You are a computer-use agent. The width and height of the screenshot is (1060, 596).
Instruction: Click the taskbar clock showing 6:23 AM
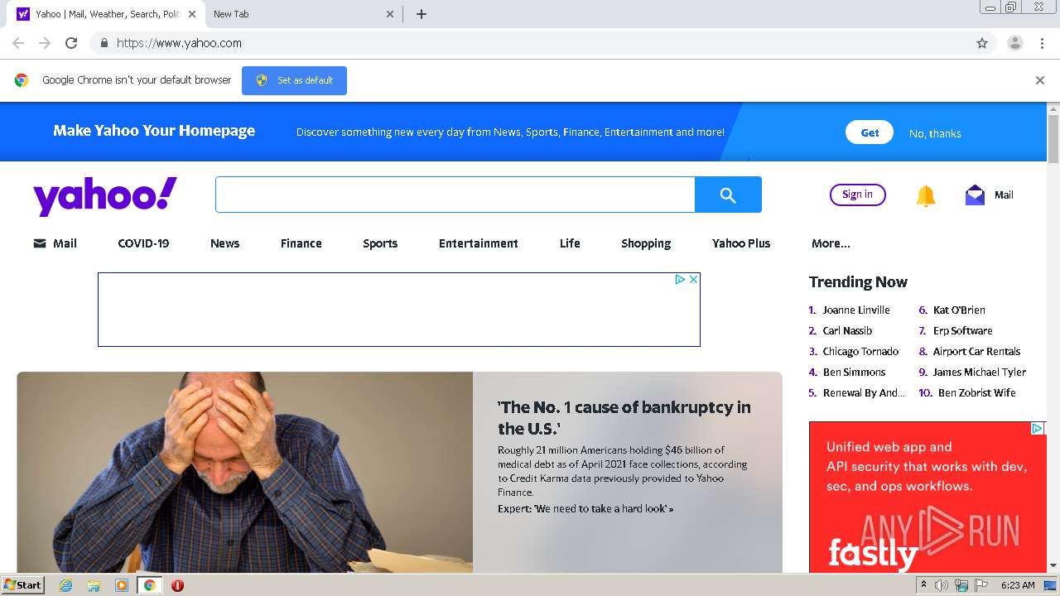[x=1018, y=585]
